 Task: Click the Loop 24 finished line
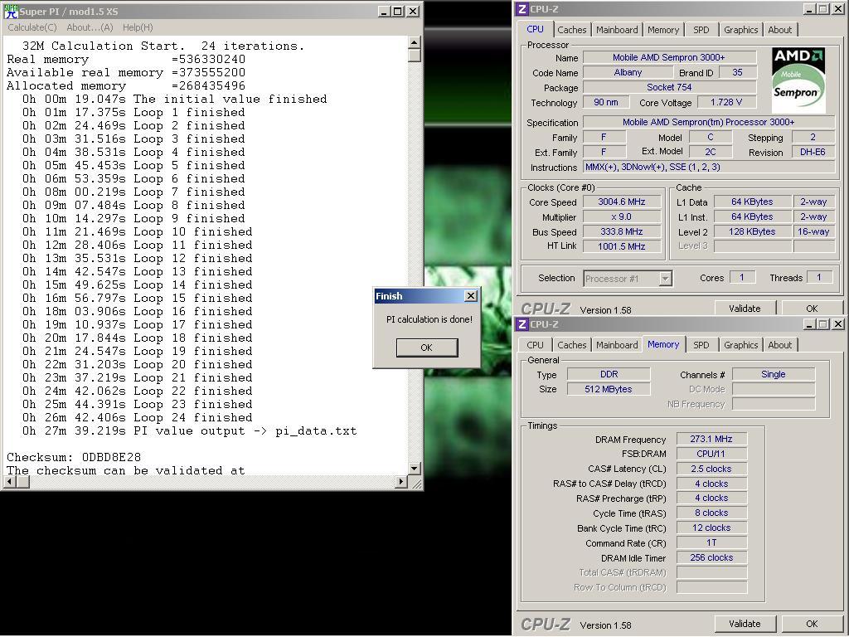[137, 418]
